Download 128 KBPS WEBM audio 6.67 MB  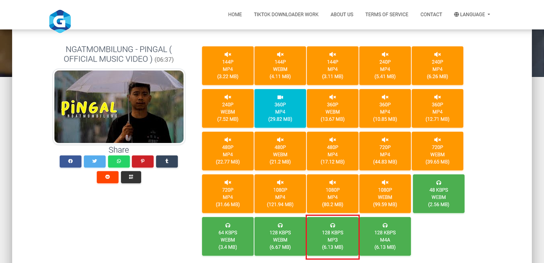(280, 236)
